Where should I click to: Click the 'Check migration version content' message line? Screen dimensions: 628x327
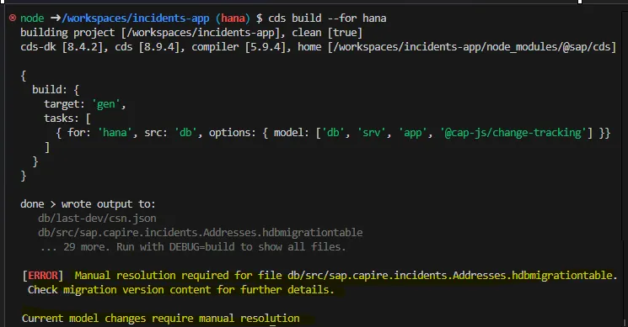(x=180, y=290)
